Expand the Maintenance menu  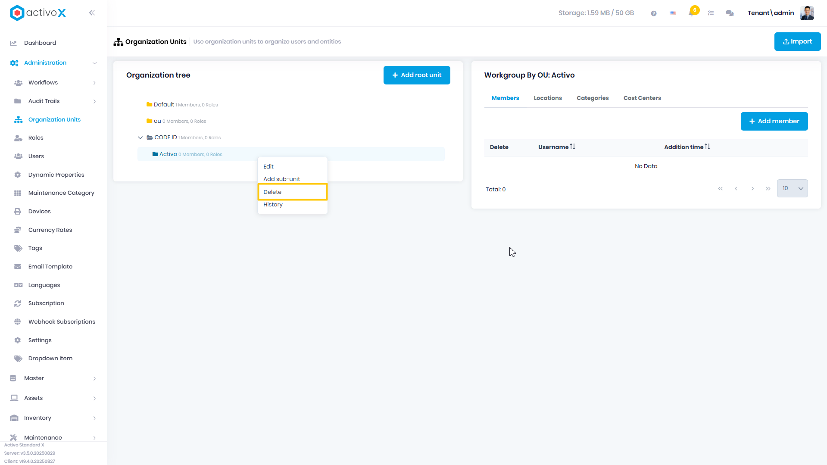click(53, 437)
